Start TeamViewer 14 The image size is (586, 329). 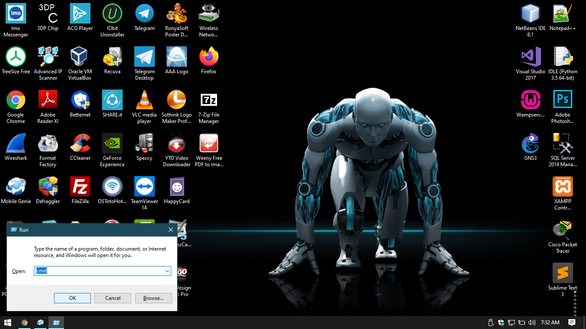tap(144, 187)
